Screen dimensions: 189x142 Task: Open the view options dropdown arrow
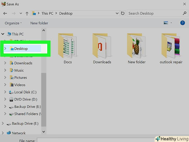[x=171, y=23]
